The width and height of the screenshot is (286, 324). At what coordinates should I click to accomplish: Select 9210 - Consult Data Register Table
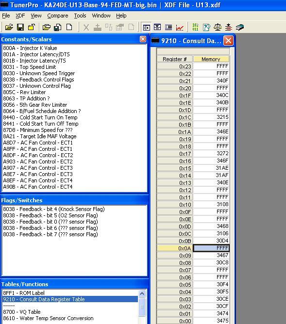[x=70, y=299]
